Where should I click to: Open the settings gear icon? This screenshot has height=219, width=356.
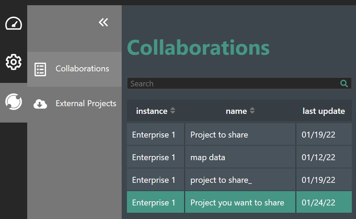click(14, 62)
